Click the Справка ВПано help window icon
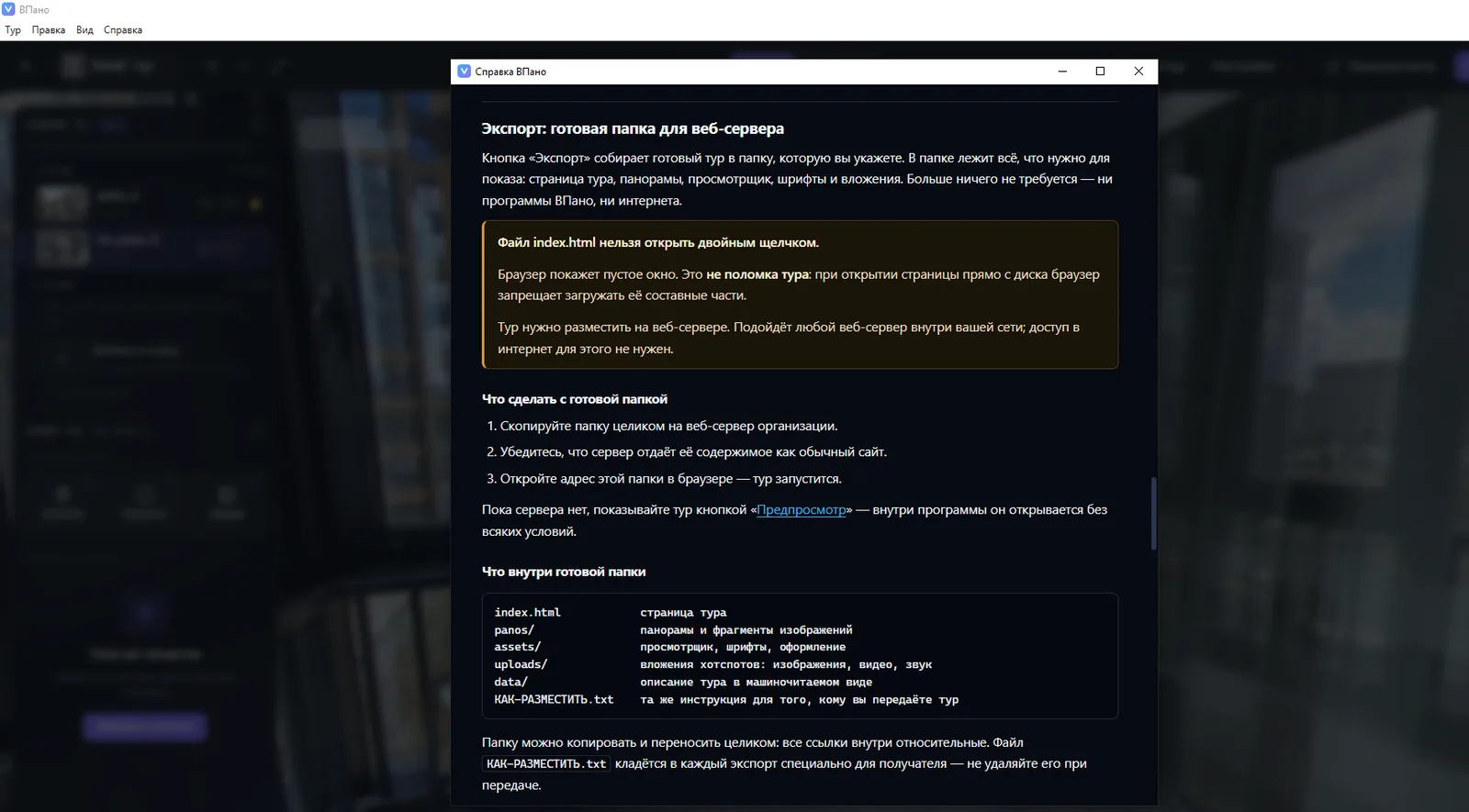The image size is (1469, 812). 464,72
